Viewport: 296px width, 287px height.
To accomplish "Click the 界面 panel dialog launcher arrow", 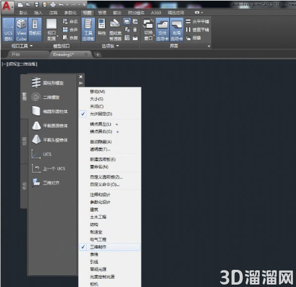I will click(209, 46).
